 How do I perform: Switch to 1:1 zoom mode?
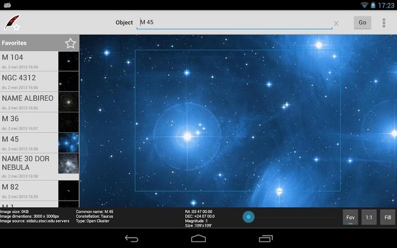(369, 217)
